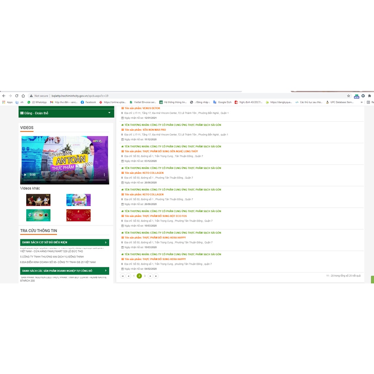Show more bookmarks chevron
This screenshot has height=374, width=374.
tap(362, 102)
